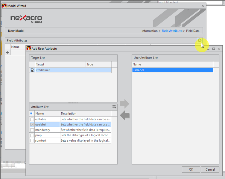The height and width of the screenshot is (179, 225).
Task: Open the Attribute List options dropdown
Action: point(114,107)
